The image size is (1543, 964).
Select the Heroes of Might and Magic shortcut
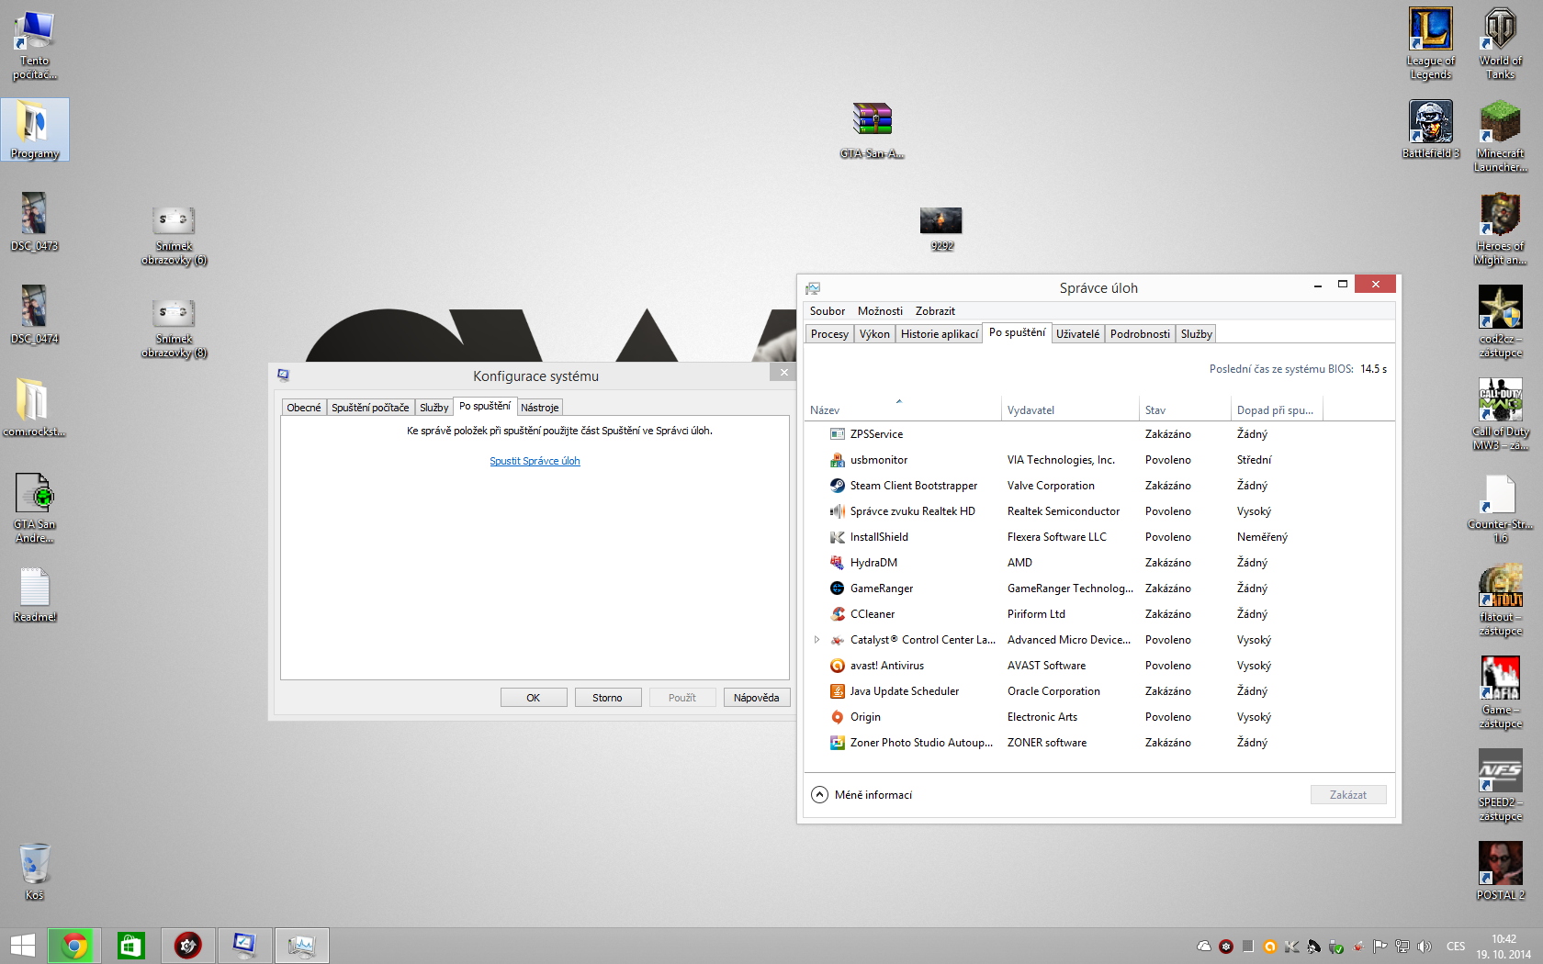tap(1500, 230)
